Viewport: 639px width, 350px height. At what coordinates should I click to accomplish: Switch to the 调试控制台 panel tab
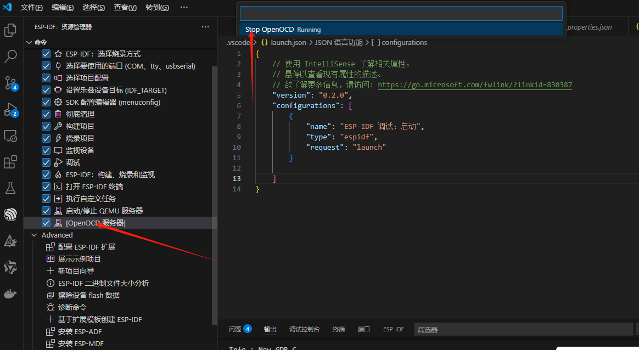click(x=305, y=329)
